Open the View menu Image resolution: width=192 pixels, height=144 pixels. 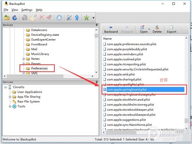click(x=15, y=10)
